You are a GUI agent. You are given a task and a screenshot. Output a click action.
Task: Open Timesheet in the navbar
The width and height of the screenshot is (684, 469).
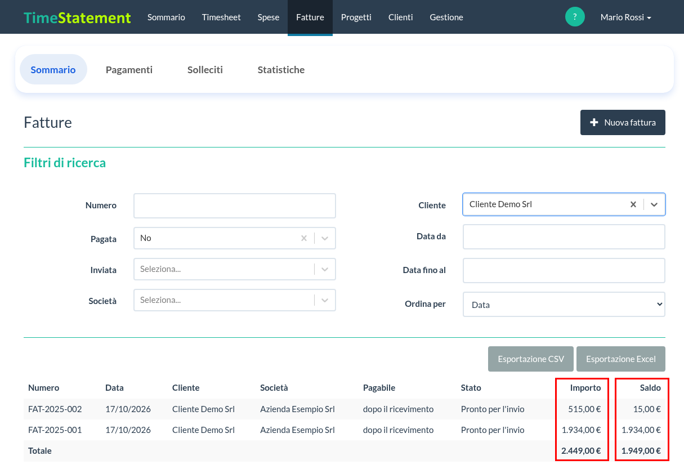[x=221, y=17]
